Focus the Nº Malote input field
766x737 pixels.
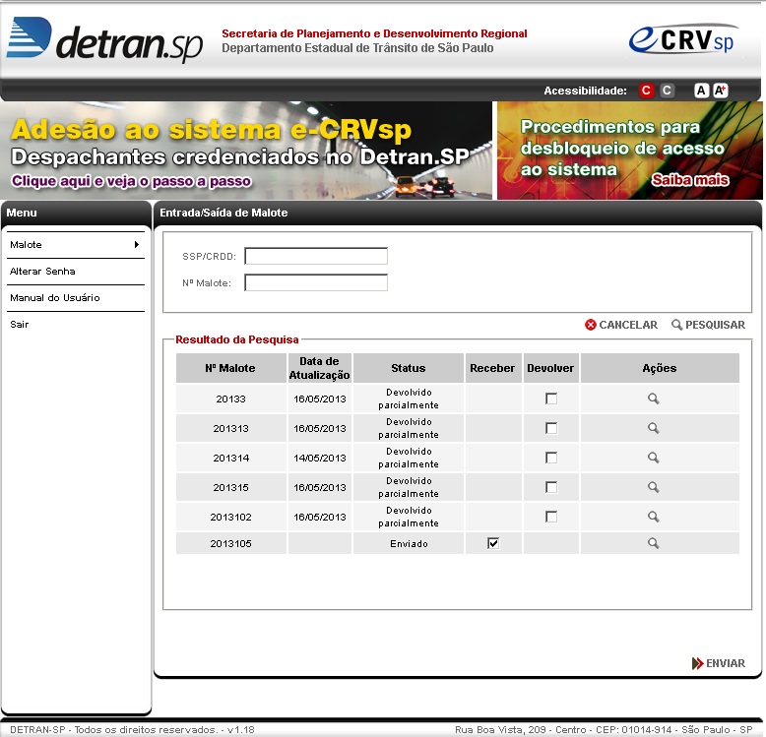coord(316,282)
